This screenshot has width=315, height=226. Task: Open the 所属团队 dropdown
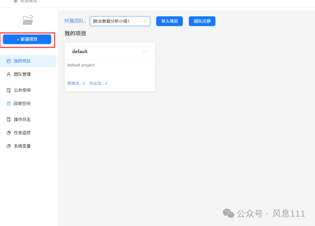click(120, 21)
